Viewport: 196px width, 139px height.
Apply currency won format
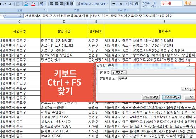click(x=114, y=4)
